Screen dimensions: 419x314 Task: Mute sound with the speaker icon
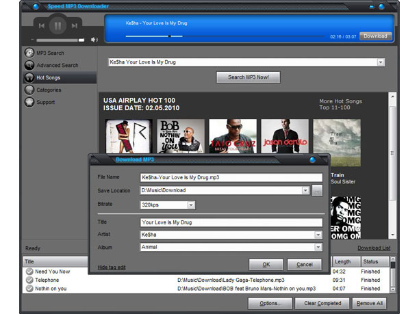coord(94,40)
